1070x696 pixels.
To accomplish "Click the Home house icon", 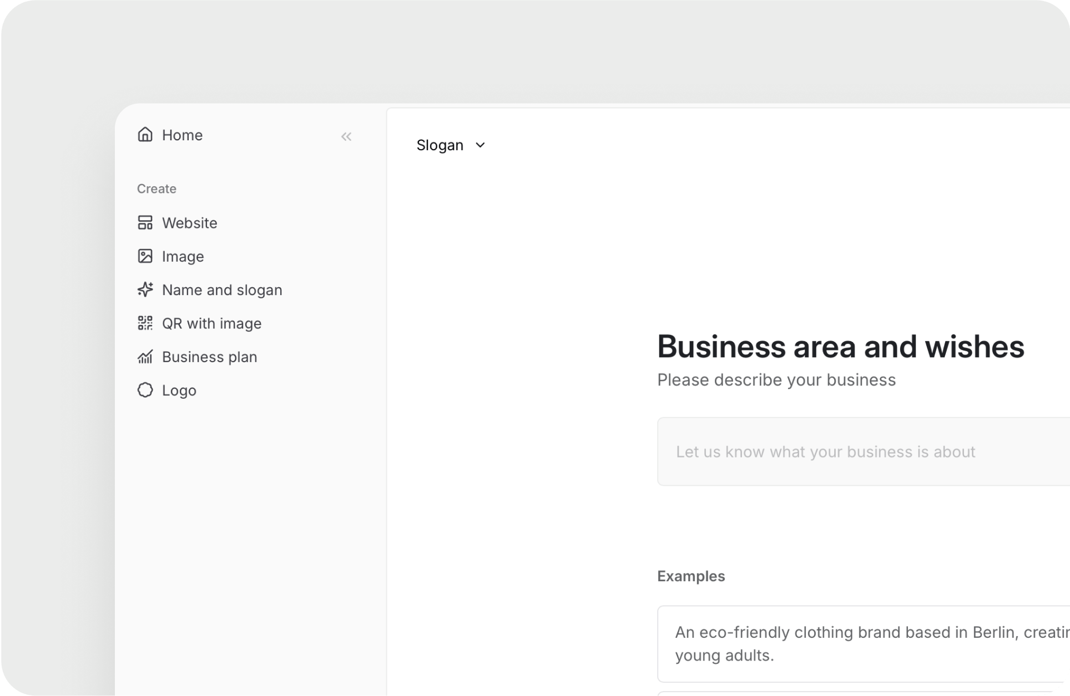I will click(145, 135).
